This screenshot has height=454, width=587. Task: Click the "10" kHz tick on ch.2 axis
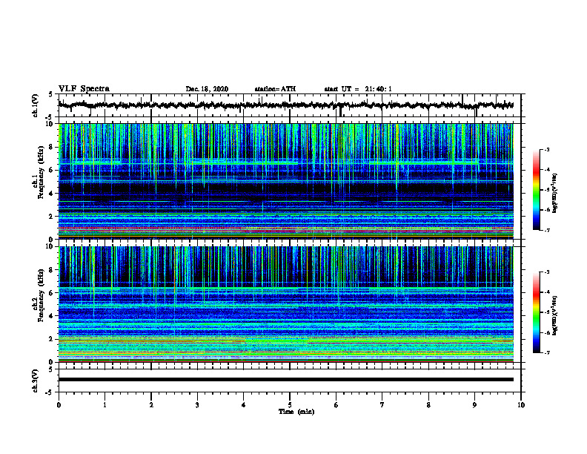(x=49, y=246)
